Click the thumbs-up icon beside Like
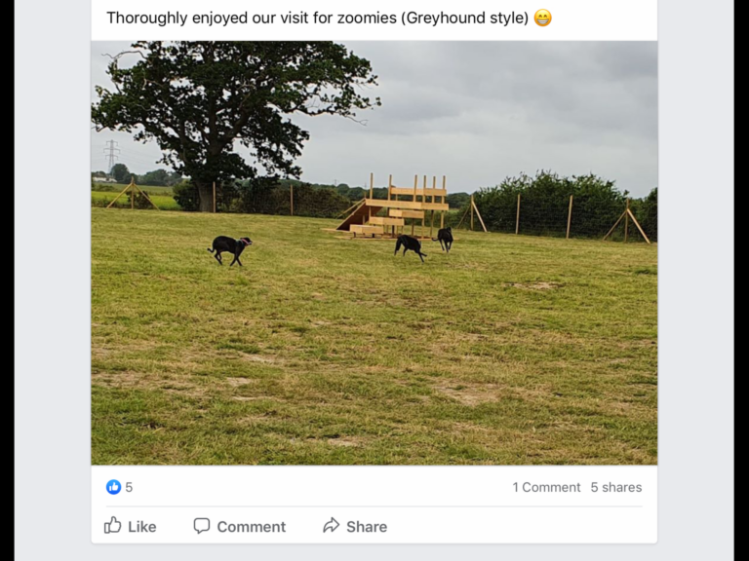 coord(113,525)
